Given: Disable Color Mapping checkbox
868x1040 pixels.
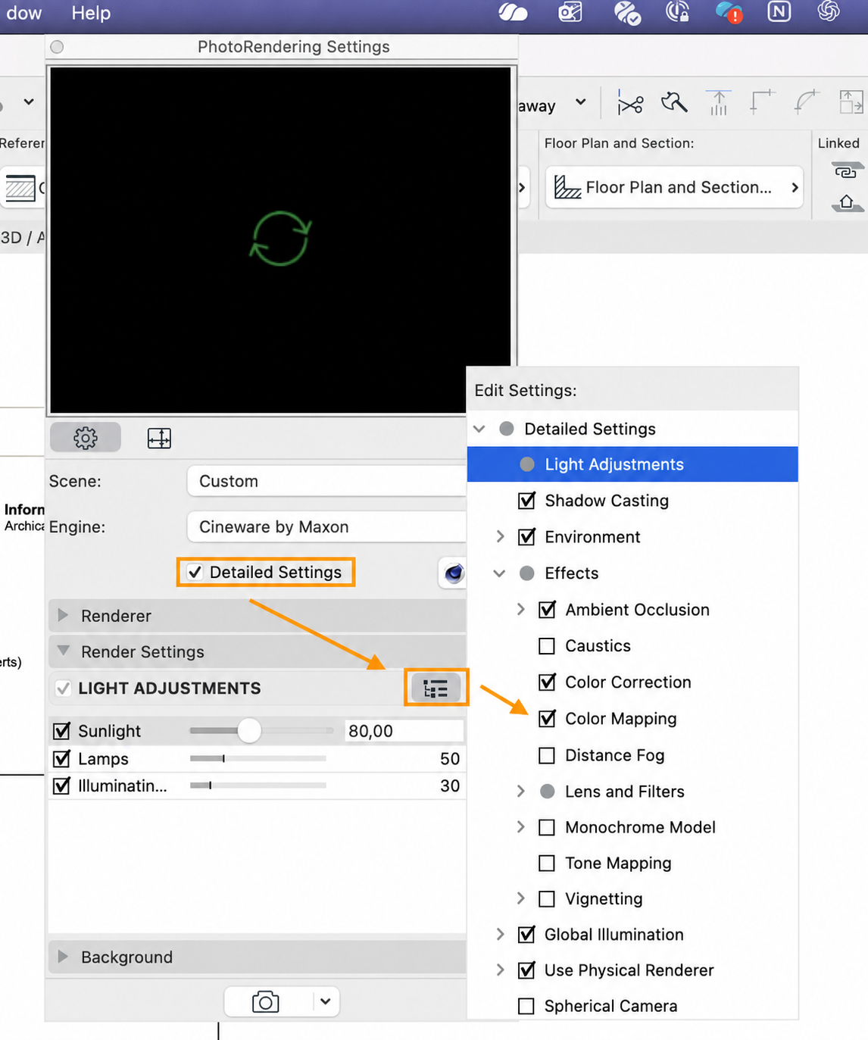Looking at the screenshot, I should click(x=547, y=718).
